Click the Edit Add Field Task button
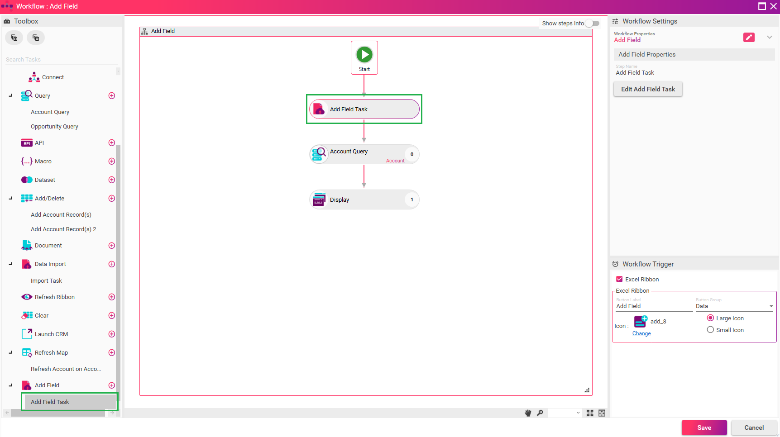The image size is (780, 437). [x=647, y=89]
